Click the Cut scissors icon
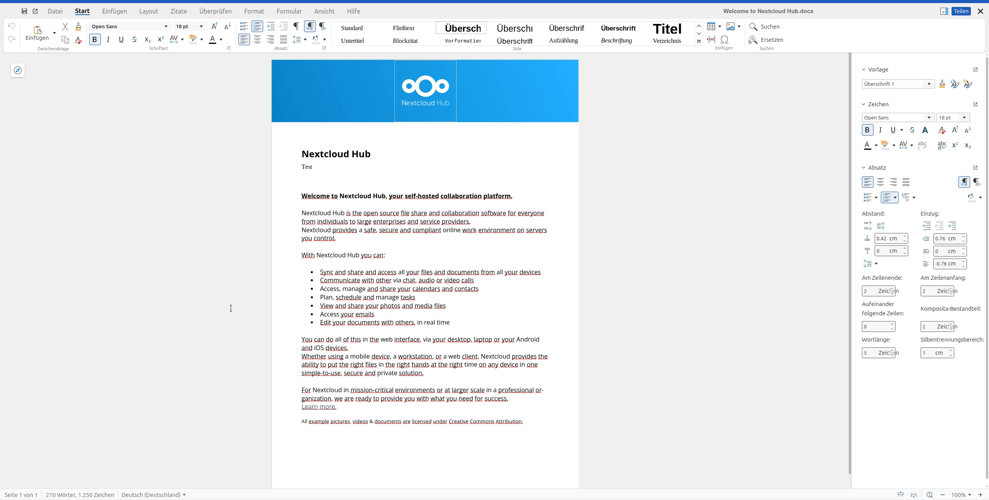The image size is (989, 500). coord(65,27)
